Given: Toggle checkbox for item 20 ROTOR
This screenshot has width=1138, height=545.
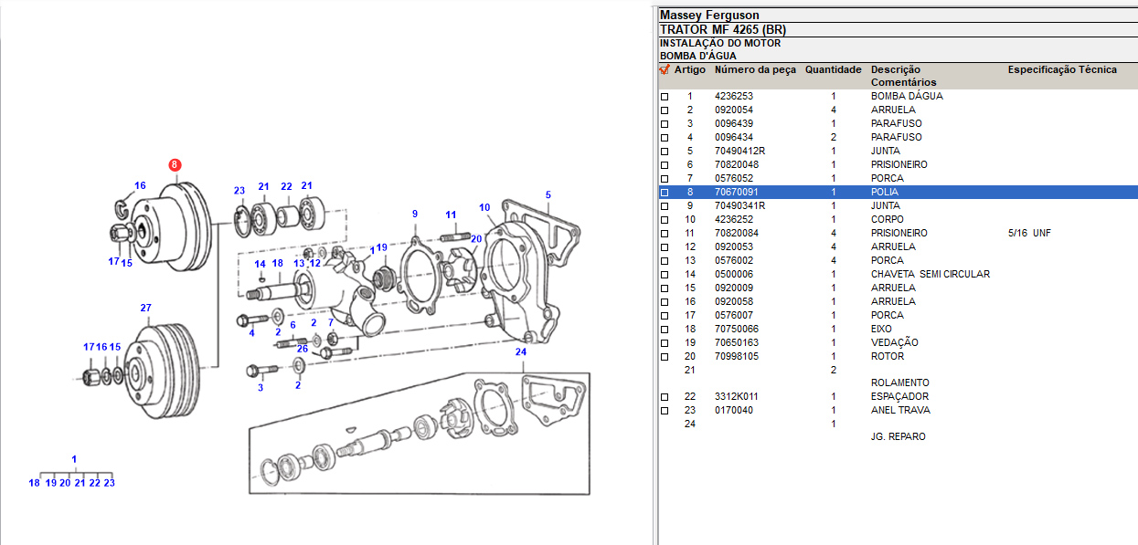Looking at the screenshot, I should click(665, 357).
